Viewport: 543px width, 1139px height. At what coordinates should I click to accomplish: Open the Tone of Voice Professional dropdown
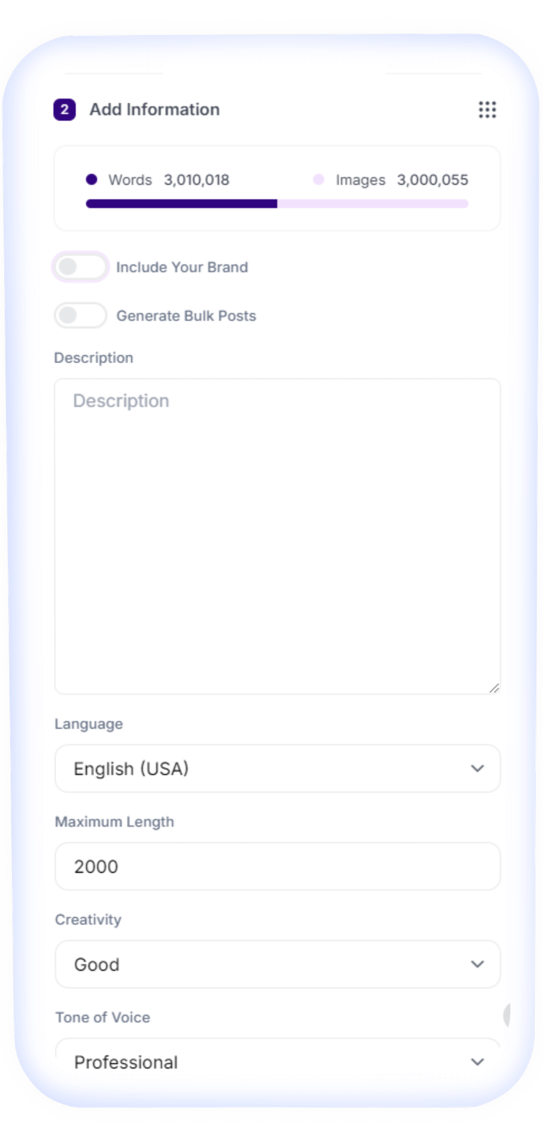point(277,1062)
